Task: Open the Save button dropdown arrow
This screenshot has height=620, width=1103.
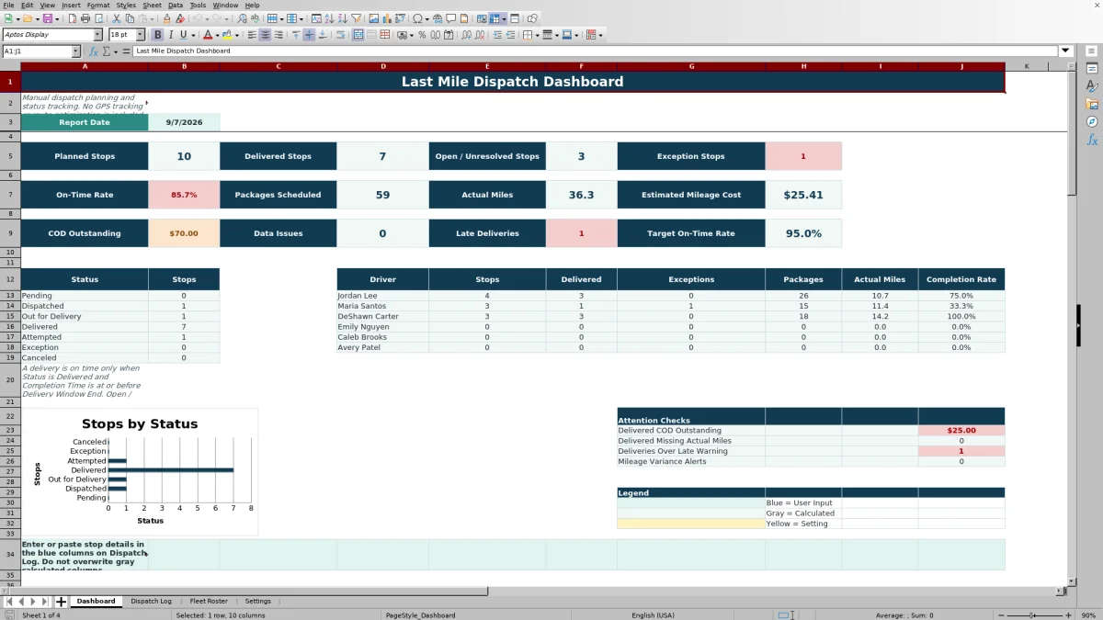Action: [57, 18]
